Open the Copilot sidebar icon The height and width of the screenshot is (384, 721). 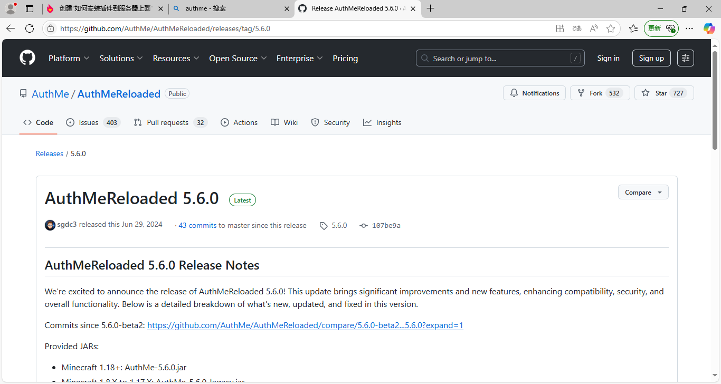[x=709, y=28]
